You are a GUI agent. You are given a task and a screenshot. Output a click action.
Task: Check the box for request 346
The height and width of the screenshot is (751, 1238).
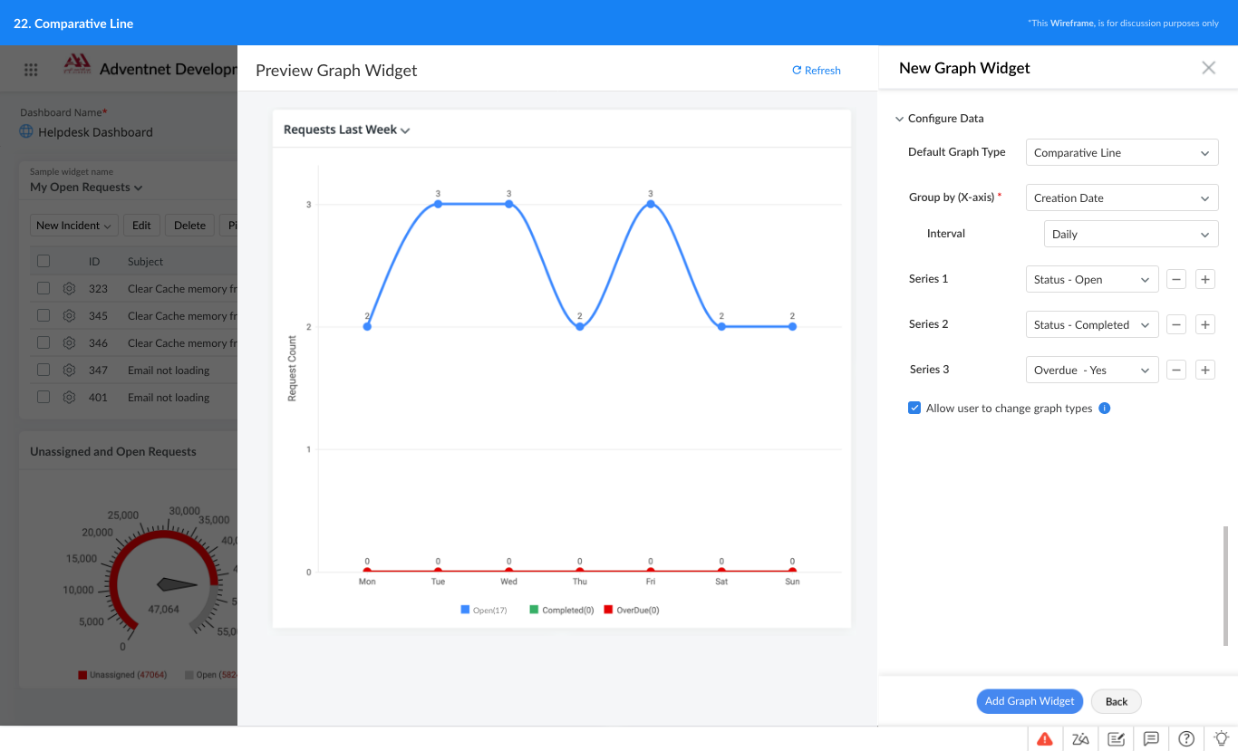pos(44,342)
